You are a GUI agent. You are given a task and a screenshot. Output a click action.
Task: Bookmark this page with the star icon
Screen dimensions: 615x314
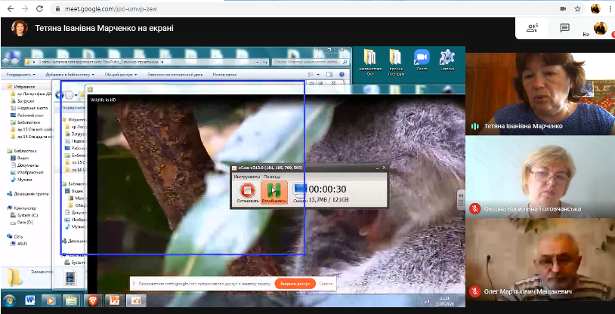(576, 8)
